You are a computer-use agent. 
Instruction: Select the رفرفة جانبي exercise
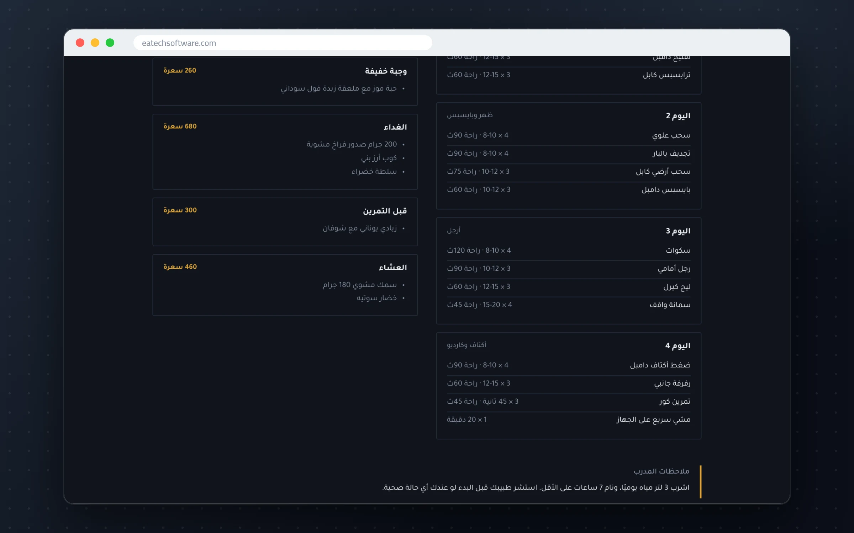click(672, 383)
